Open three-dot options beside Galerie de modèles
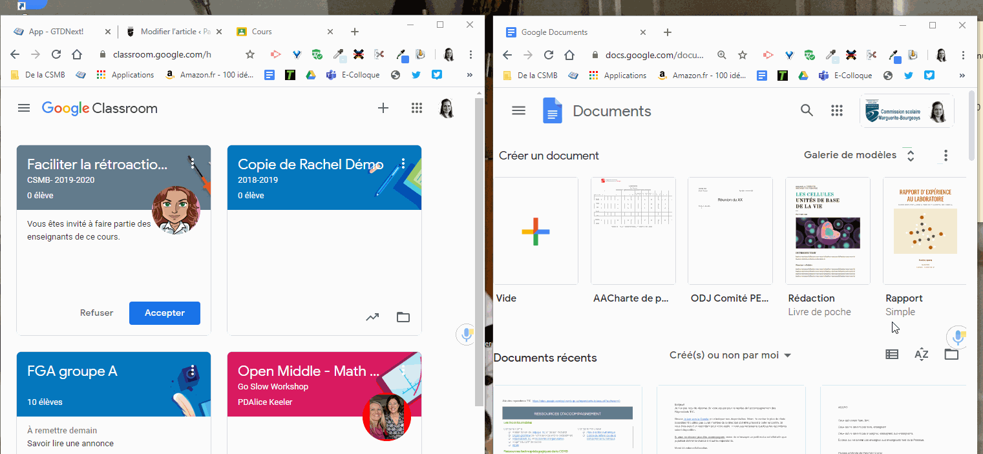 tap(946, 155)
